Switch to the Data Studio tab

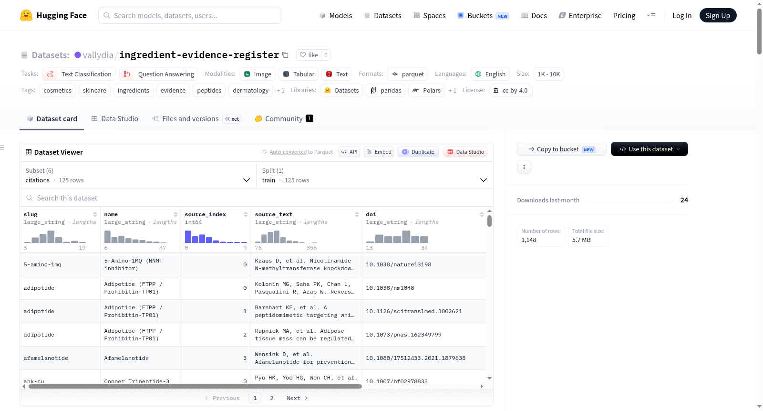(x=114, y=119)
